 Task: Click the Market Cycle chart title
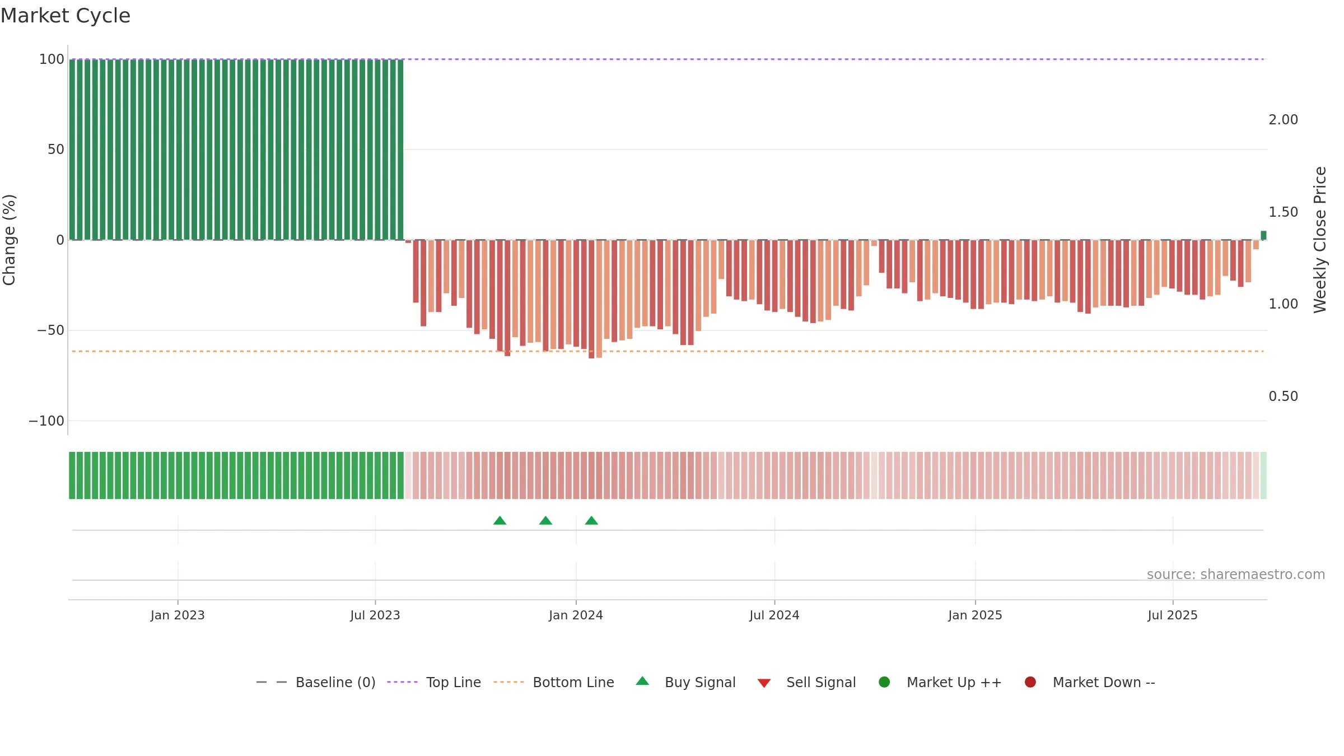[66, 16]
